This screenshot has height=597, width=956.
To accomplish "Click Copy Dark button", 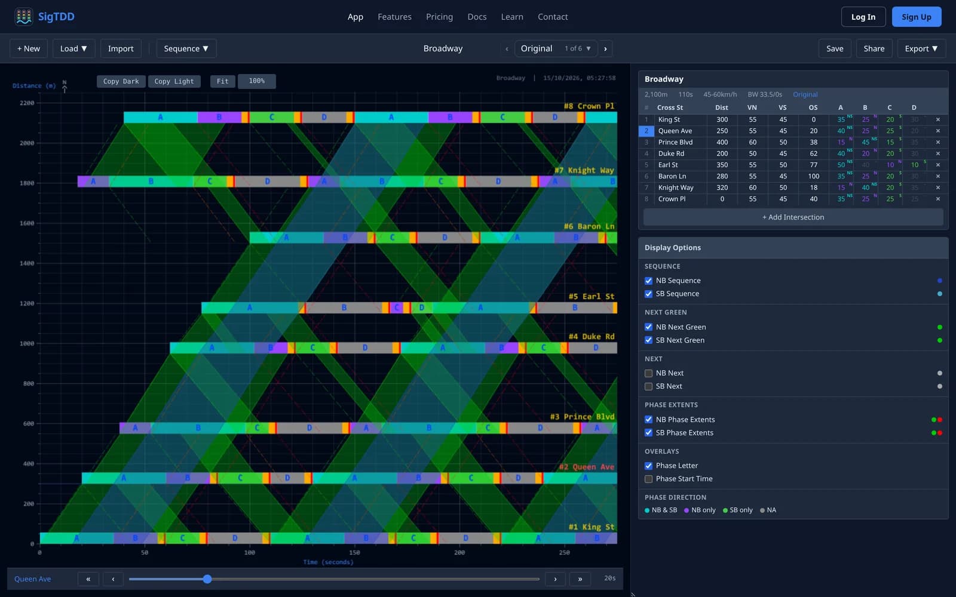I will pos(121,81).
